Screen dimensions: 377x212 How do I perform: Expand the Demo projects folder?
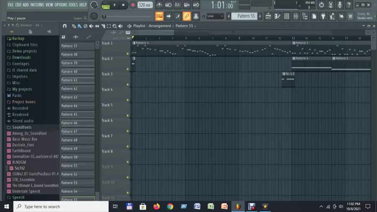pos(24,51)
